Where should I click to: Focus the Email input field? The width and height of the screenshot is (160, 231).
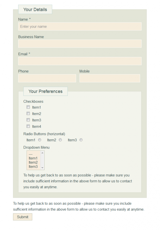pyautogui.click(x=80, y=61)
